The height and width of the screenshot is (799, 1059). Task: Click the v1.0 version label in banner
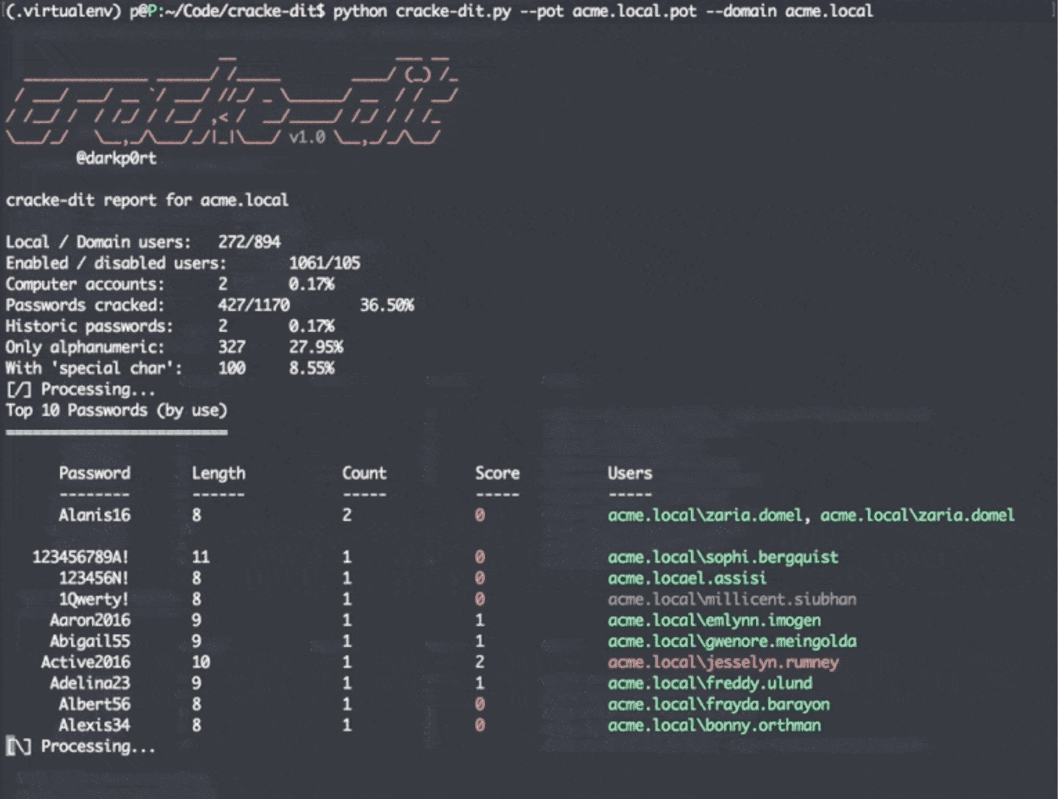point(307,137)
